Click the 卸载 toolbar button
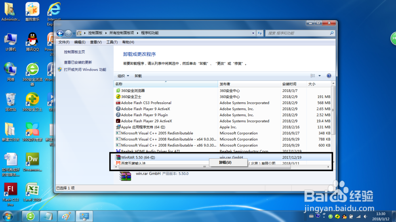This screenshot has height=222, width=396. click(x=138, y=76)
